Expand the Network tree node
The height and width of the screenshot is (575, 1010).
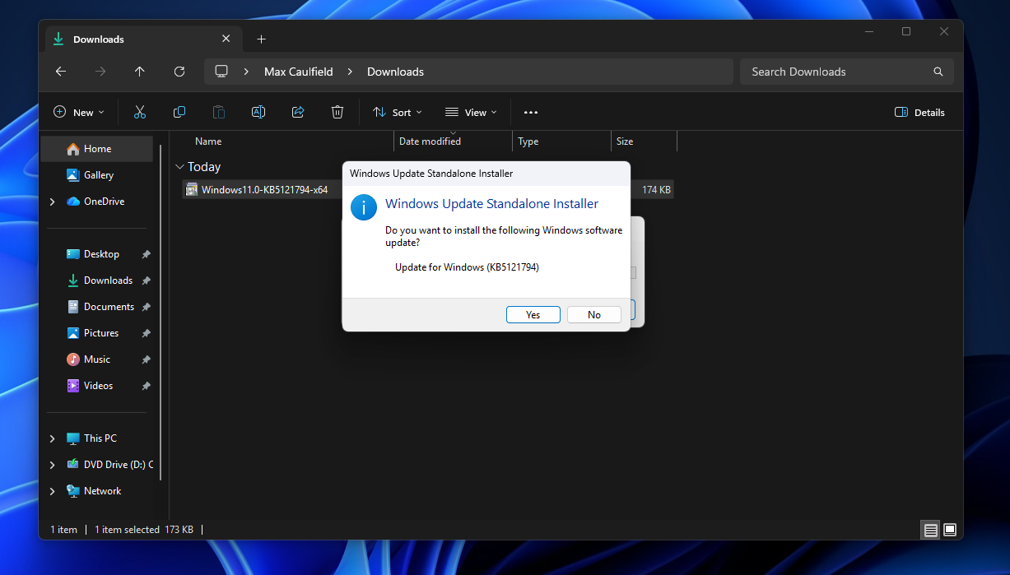[x=53, y=491]
